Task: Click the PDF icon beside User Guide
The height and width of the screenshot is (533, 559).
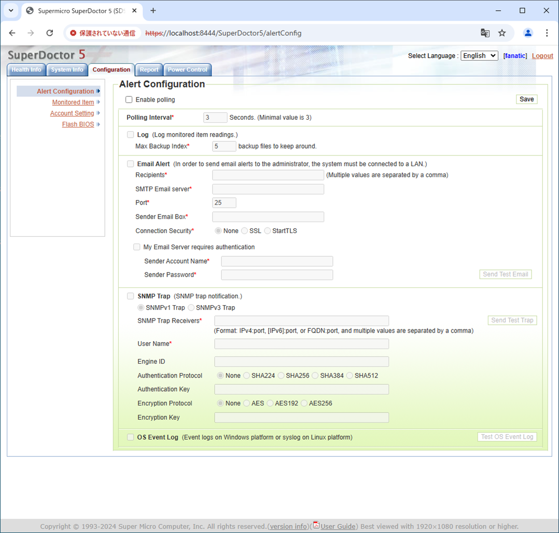Action: click(316, 525)
